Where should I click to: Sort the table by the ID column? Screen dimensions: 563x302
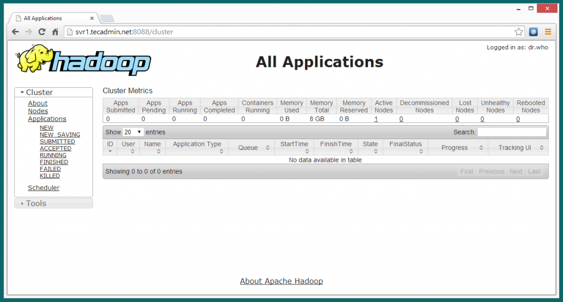[110, 147]
